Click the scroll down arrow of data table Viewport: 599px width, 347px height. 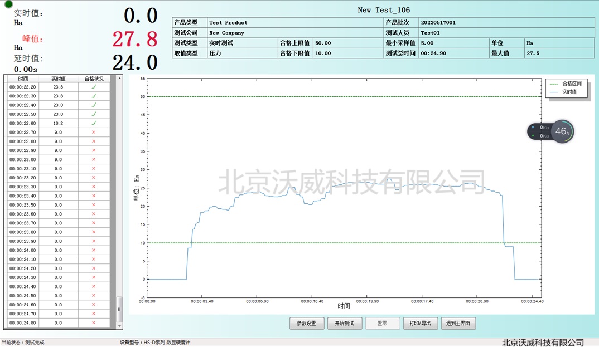click(x=119, y=325)
